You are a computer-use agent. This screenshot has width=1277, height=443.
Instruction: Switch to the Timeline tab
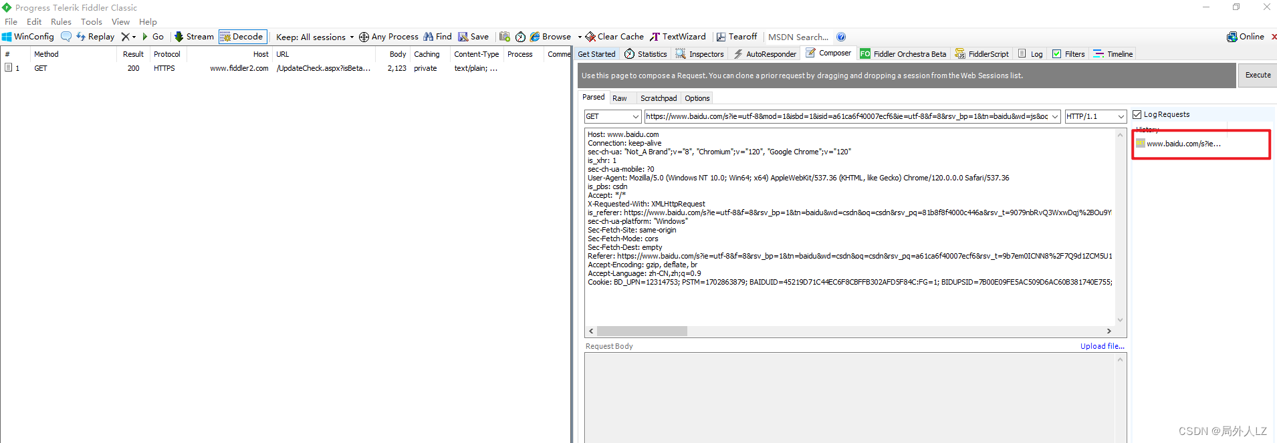click(1113, 54)
